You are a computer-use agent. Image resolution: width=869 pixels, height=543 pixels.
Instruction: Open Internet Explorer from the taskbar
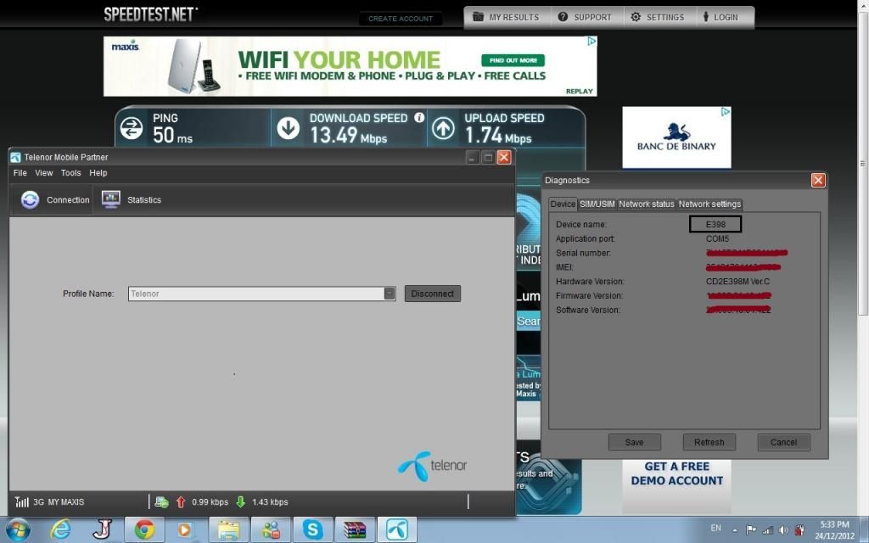pyautogui.click(x=61, y=530)
